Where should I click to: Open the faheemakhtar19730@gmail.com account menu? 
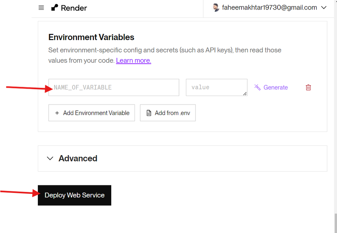pyautogui.click(x=270, y=8)
